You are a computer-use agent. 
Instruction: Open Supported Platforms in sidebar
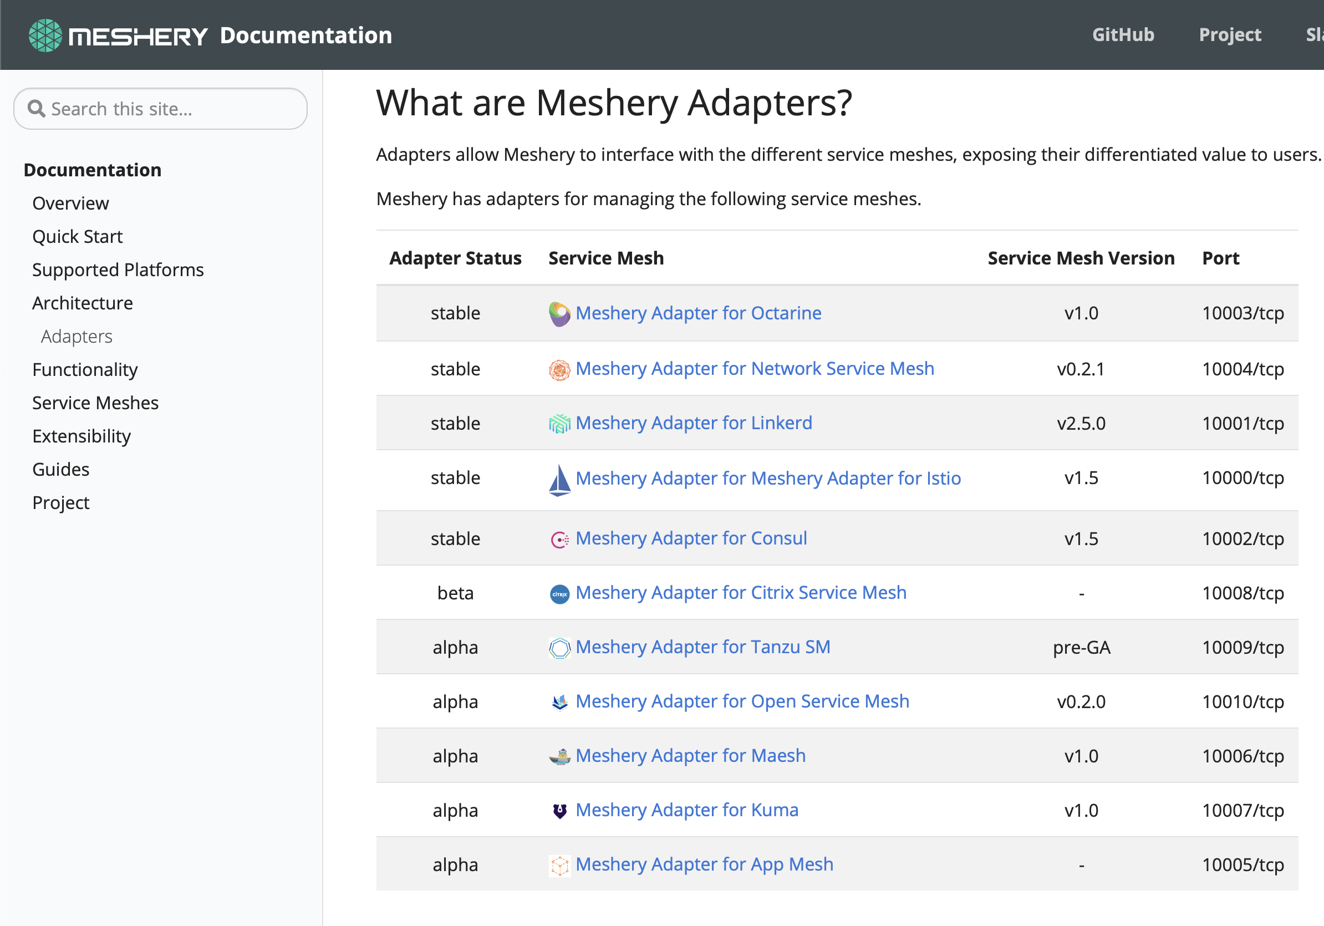click(118, 270)
